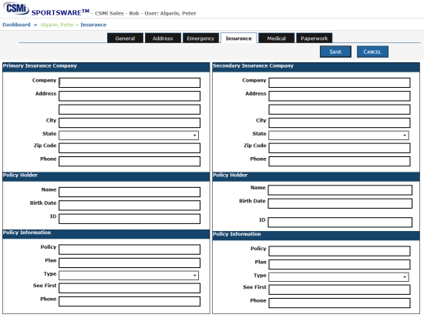Click the Save button
The width and height of the screenshot is (424, 318).
(335, 52)
